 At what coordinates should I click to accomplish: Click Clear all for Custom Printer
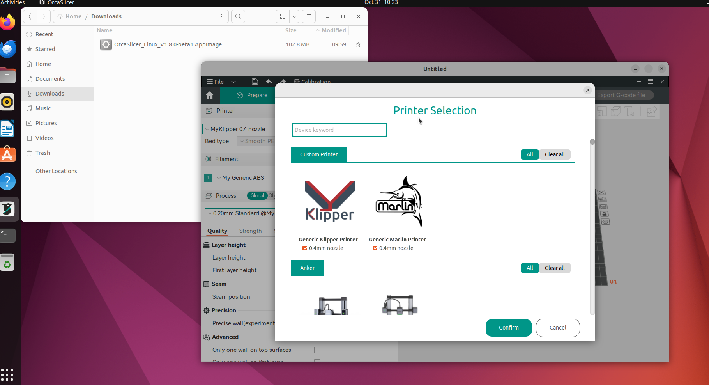click(555, 154)
